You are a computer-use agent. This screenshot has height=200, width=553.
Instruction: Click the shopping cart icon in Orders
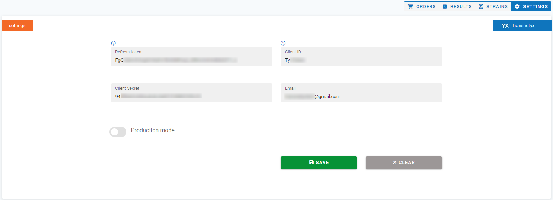(x=410, y=6)
